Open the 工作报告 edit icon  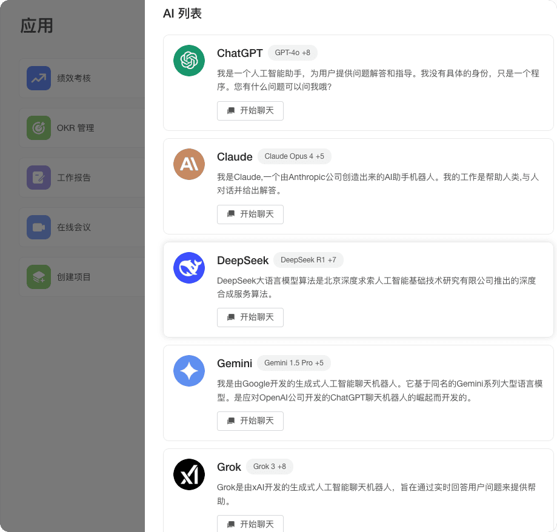click(x=39, y=178)
